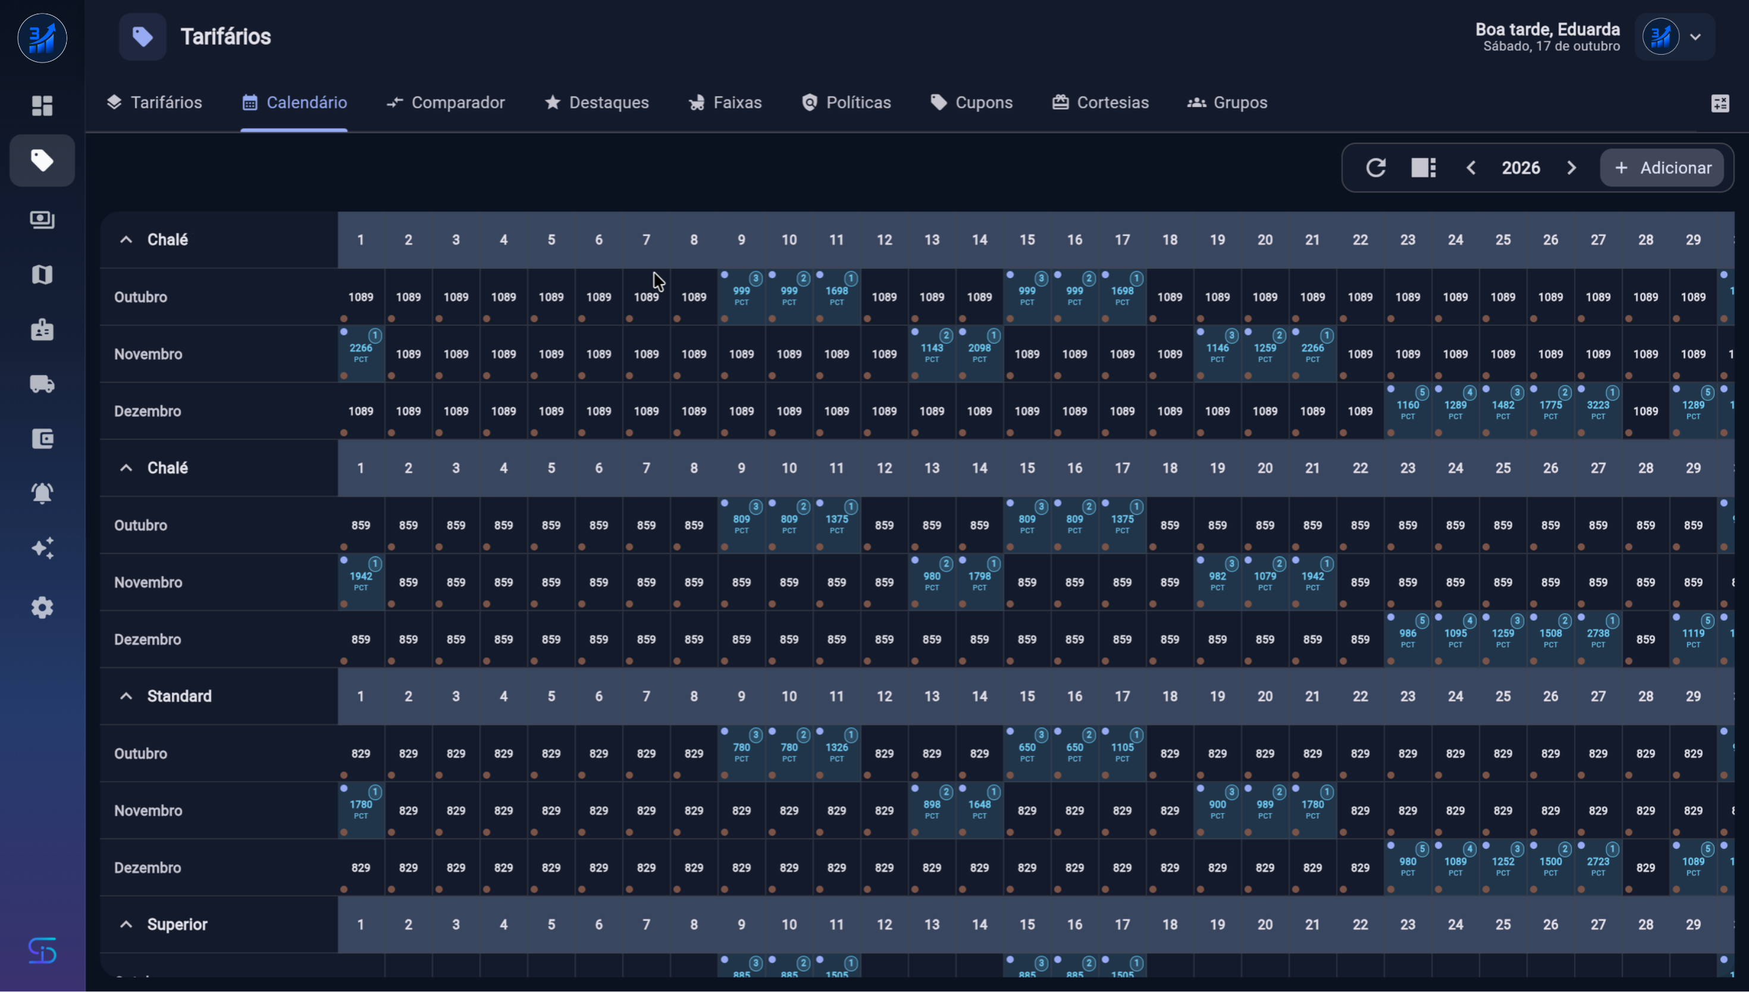This screenshot has width=1749, height=992.
Task: Switch to the Comparador tab
Action: (446, 103)
